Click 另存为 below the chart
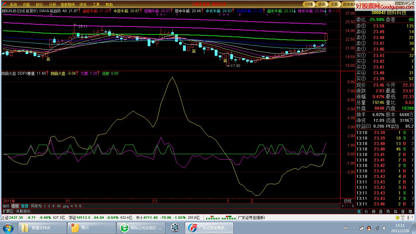This screenshot has width=416, height=234. (x=36, y=206)
